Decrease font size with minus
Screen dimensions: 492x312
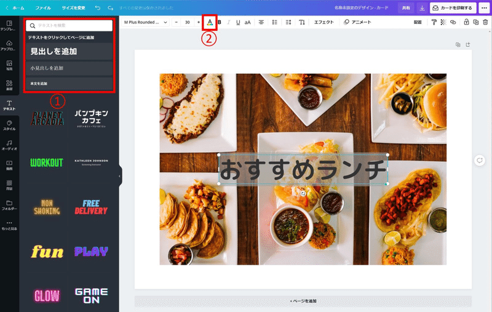coord(177,22)
